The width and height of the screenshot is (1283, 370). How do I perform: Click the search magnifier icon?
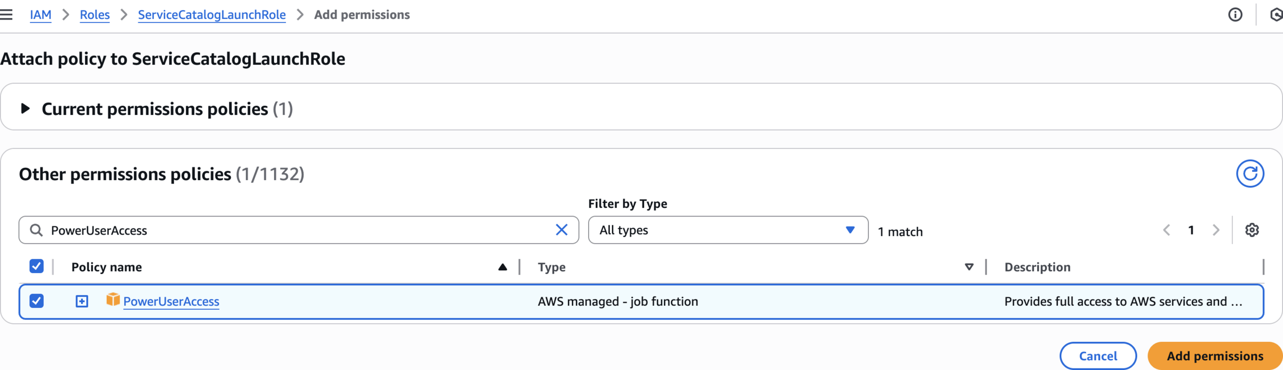[x=36, y=230]
